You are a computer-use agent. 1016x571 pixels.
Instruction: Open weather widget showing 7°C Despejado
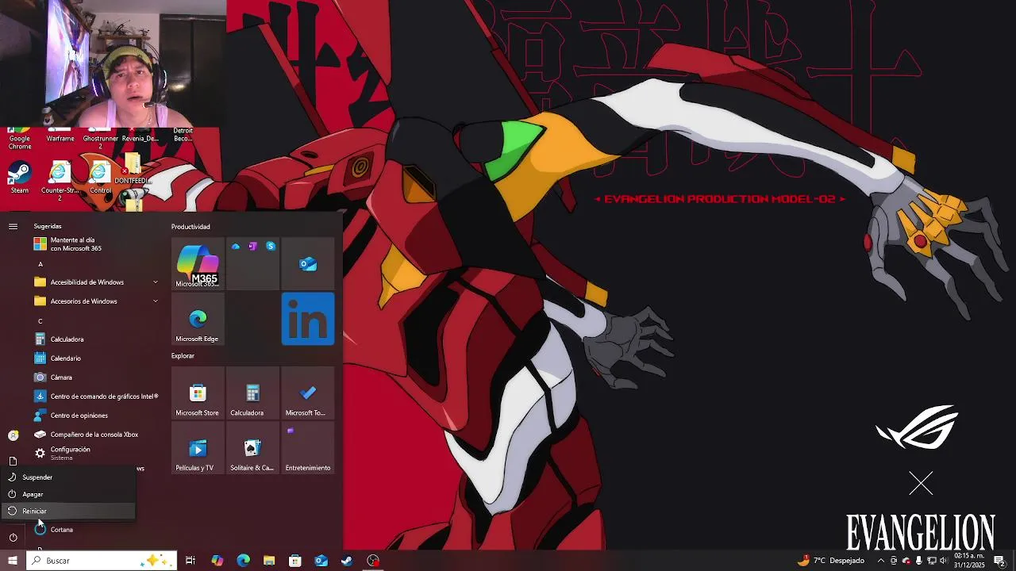tap(831, 561)
